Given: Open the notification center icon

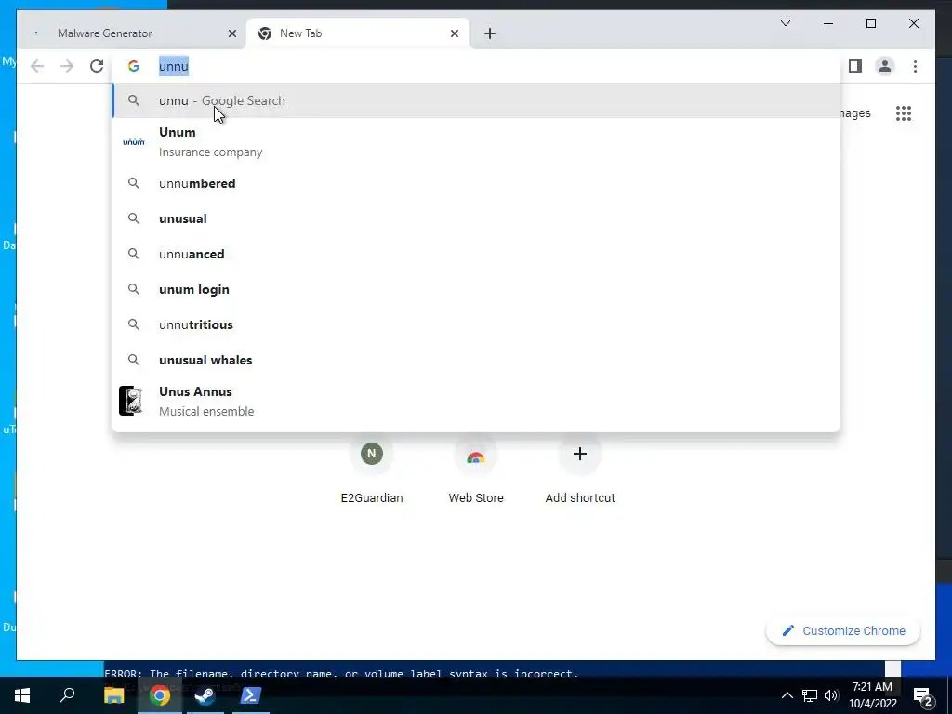Looking at the screenshot, I should coord(923,696).
